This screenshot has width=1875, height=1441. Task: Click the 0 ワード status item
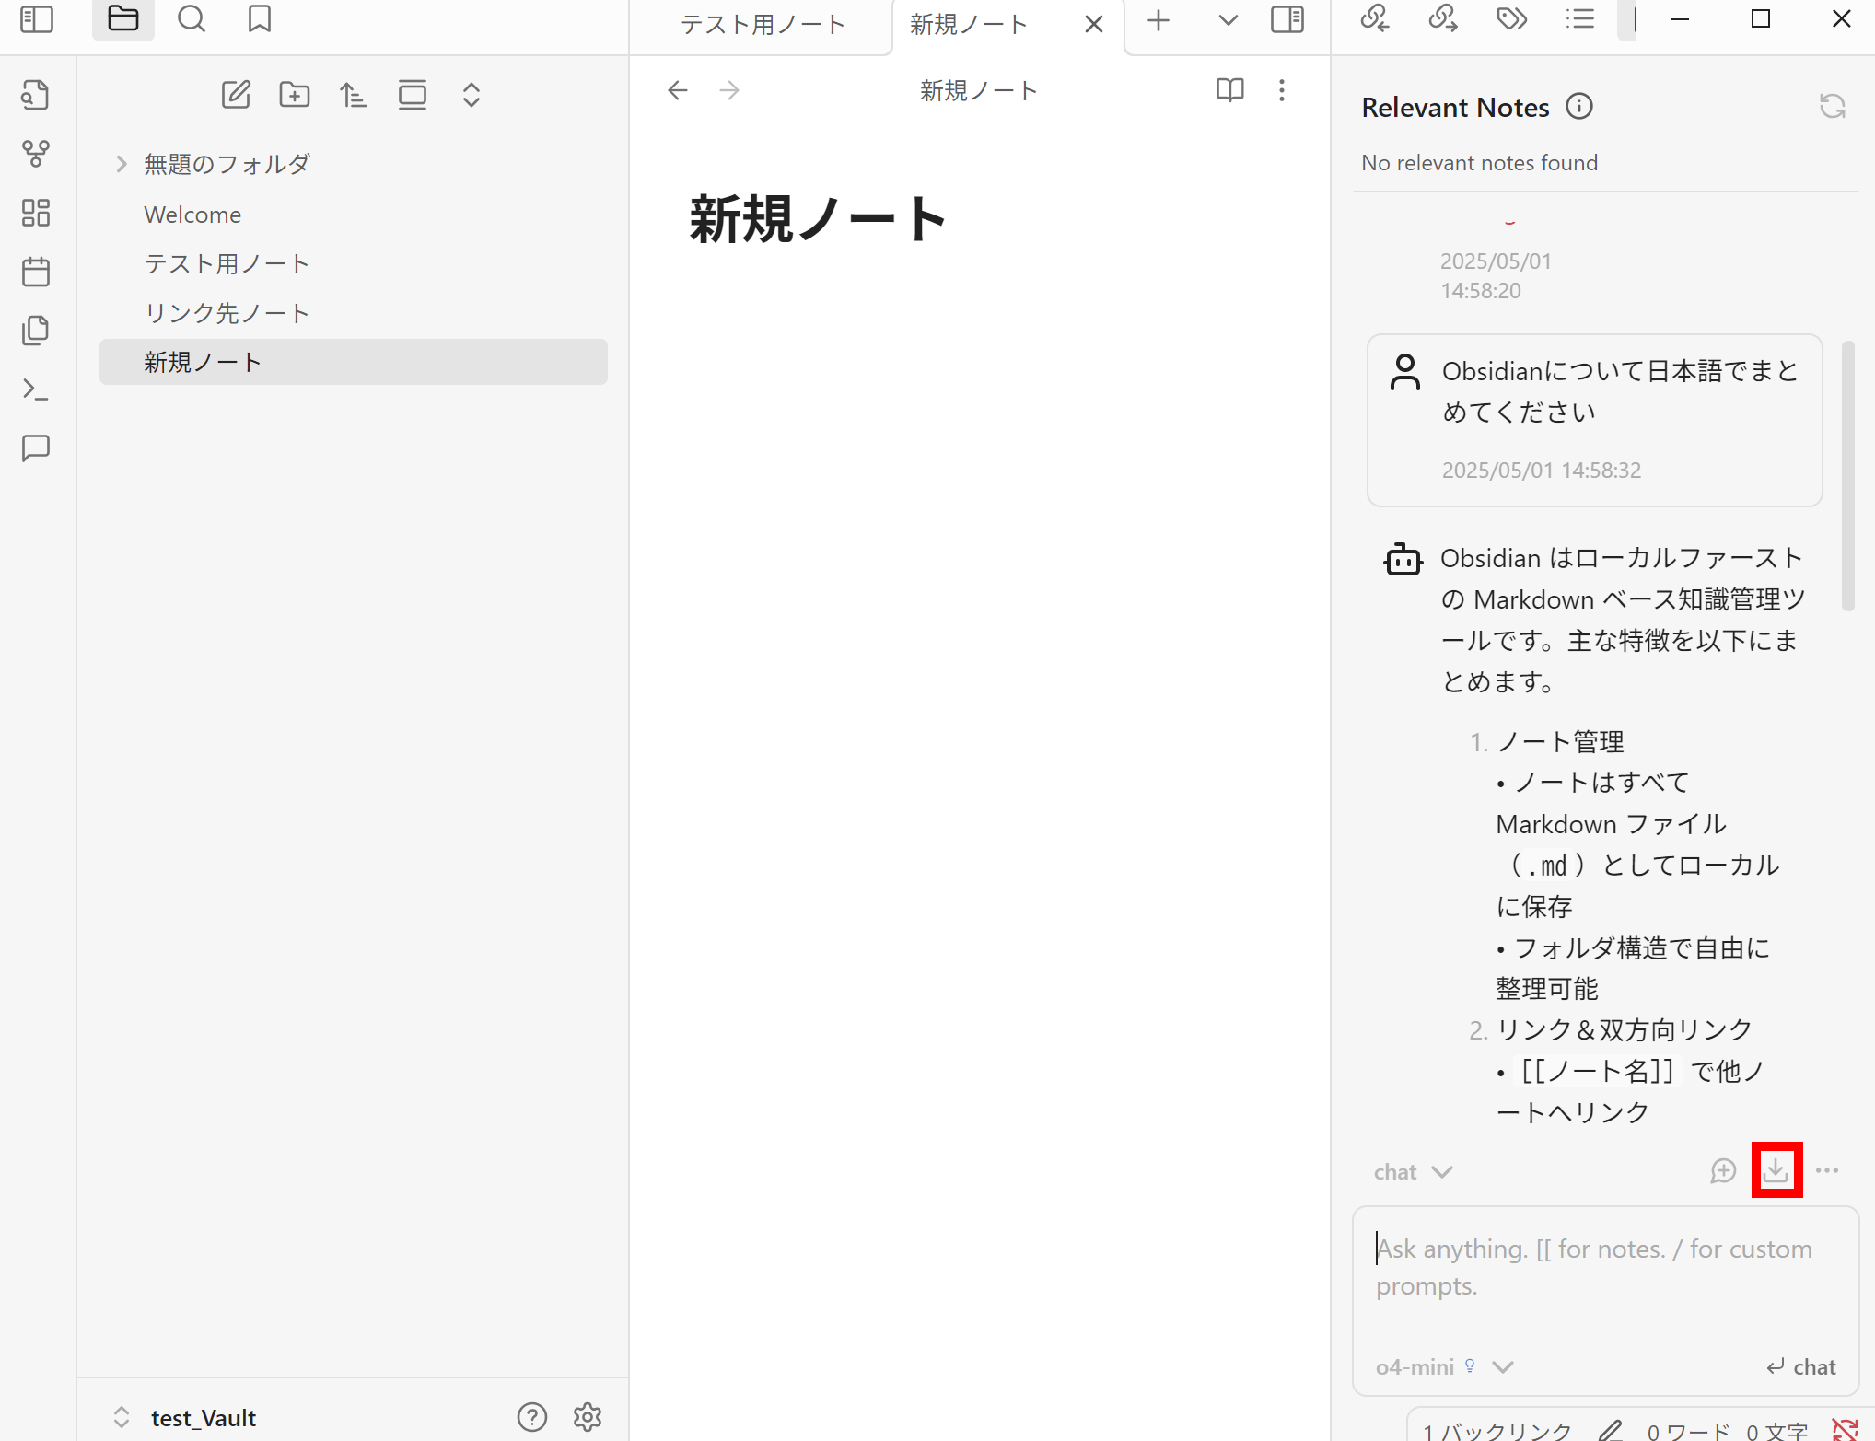tap(1688, 1431)
